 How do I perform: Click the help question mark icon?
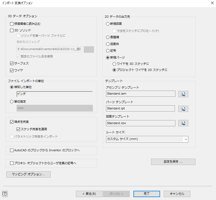point(5,194)
